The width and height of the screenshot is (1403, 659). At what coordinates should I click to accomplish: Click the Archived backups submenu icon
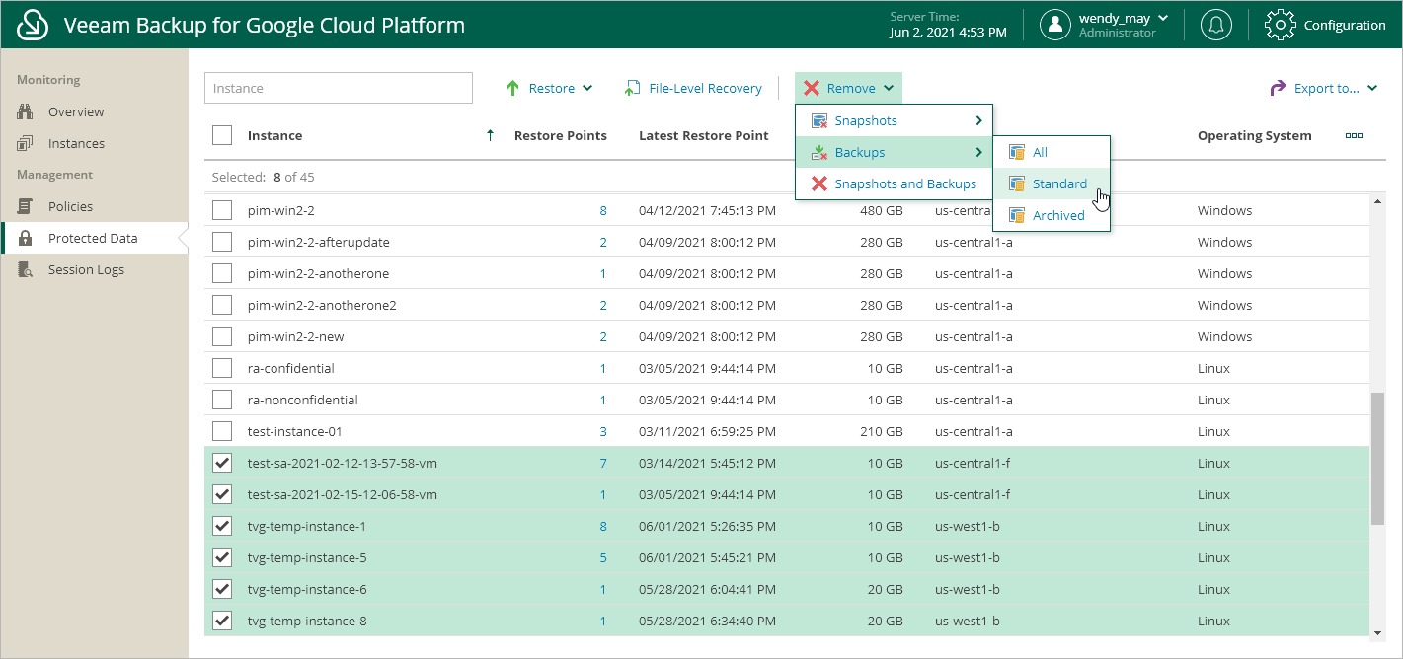pyautogui.click(x=1016, y=215)
